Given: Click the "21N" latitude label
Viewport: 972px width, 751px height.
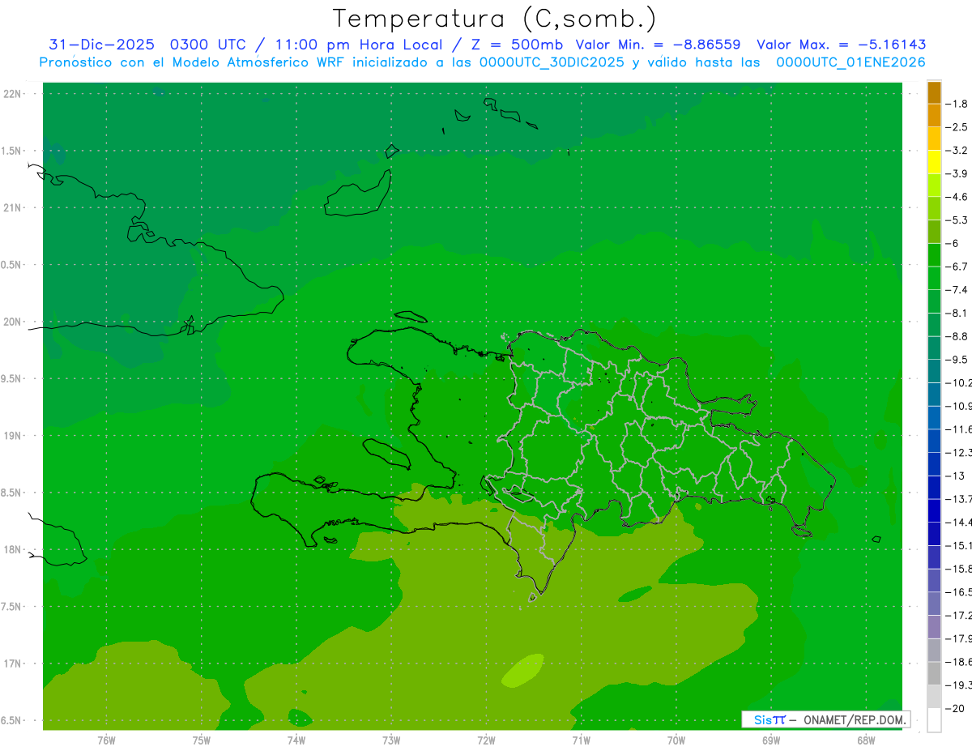Looking at the screenshot, I should [14, 208].
